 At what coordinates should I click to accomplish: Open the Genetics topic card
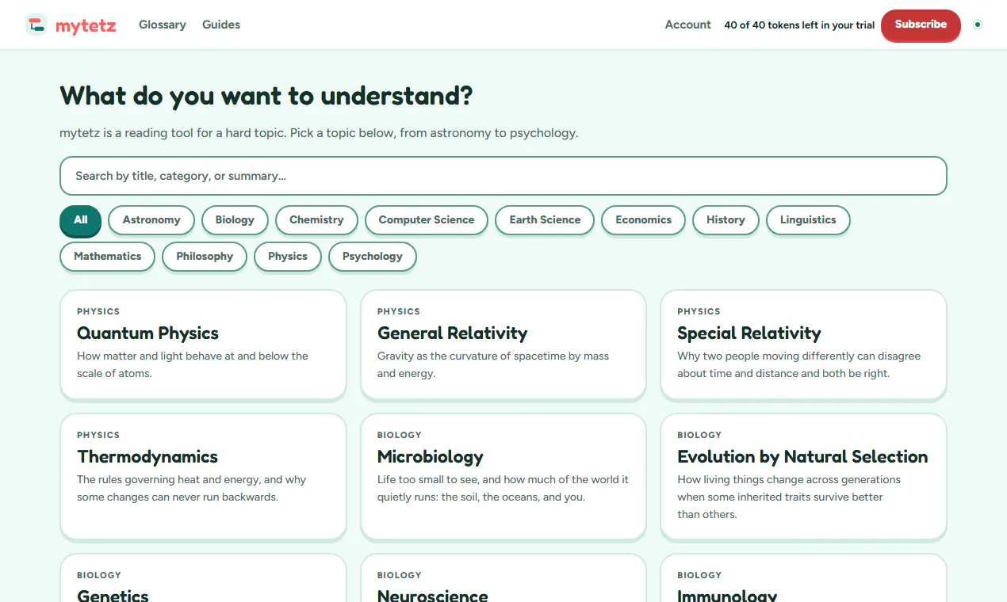coord(203,578)
